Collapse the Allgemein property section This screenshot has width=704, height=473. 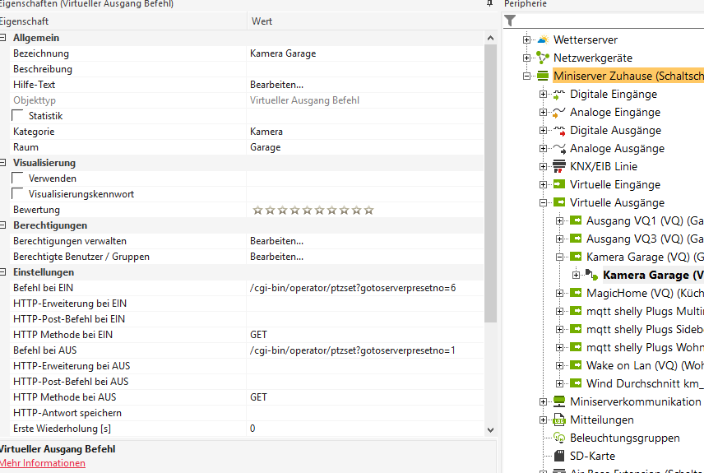click(x=4, y=38)
